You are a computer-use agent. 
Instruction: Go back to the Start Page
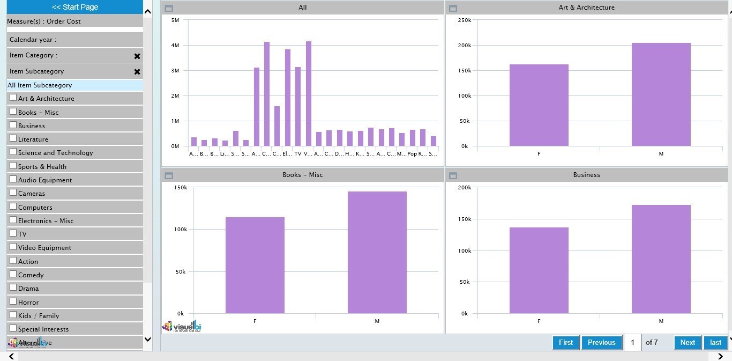pos(75,7)
